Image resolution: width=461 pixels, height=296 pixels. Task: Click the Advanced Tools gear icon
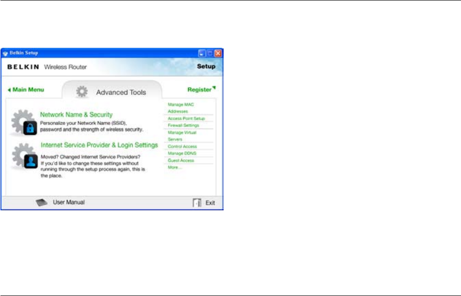[82, 92]
